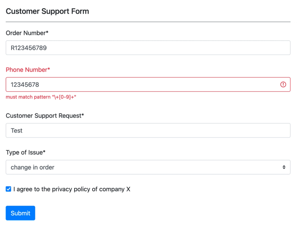This screenshot has width=297, height=229.
Task: Place cursor on the "Test" request text
Action: coord(17,130)
